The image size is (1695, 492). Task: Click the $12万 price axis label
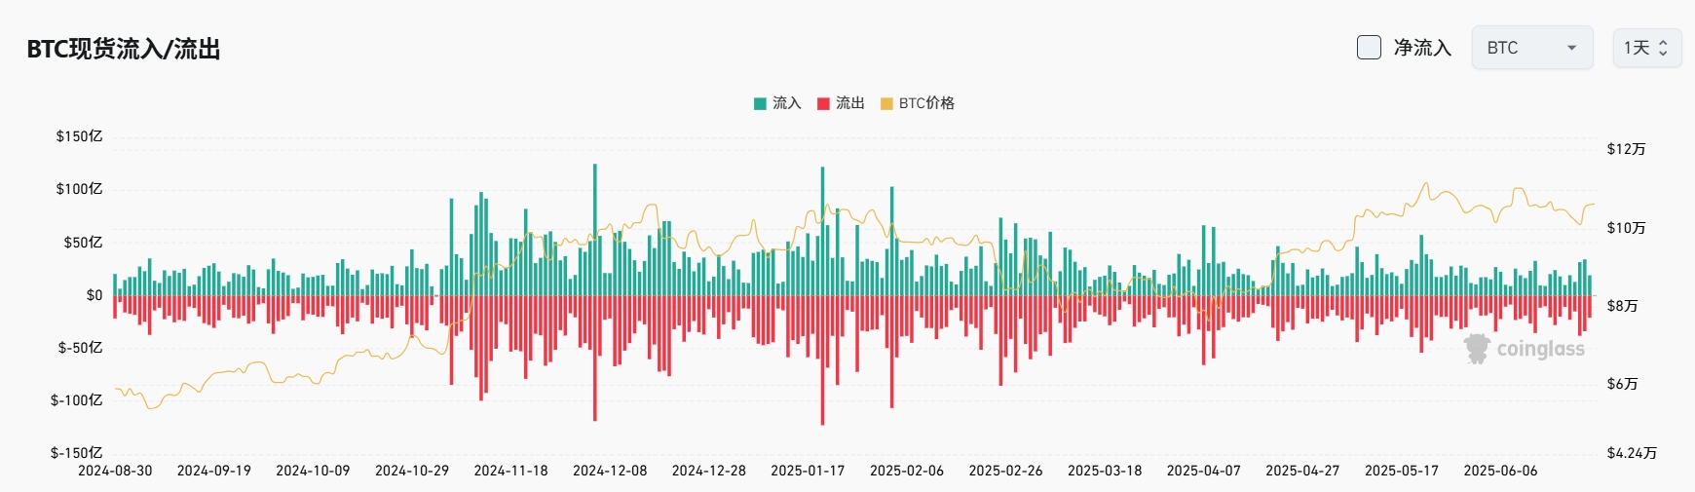tap(1626, 149)
